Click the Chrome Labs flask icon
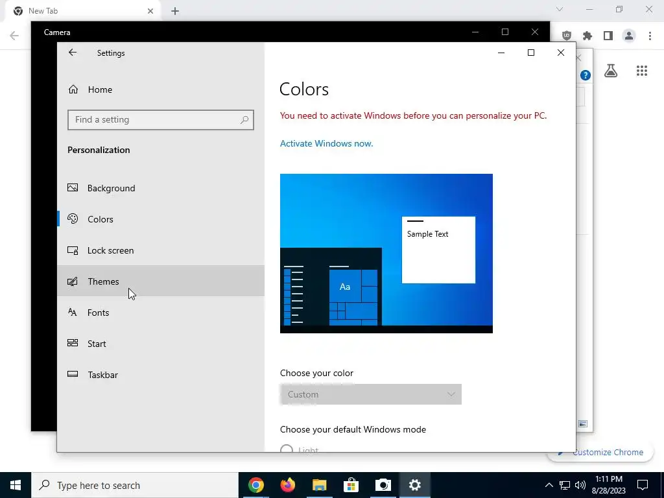Image resolution: width=664 pixels, height=498 pixels. (x=611, y=71)
